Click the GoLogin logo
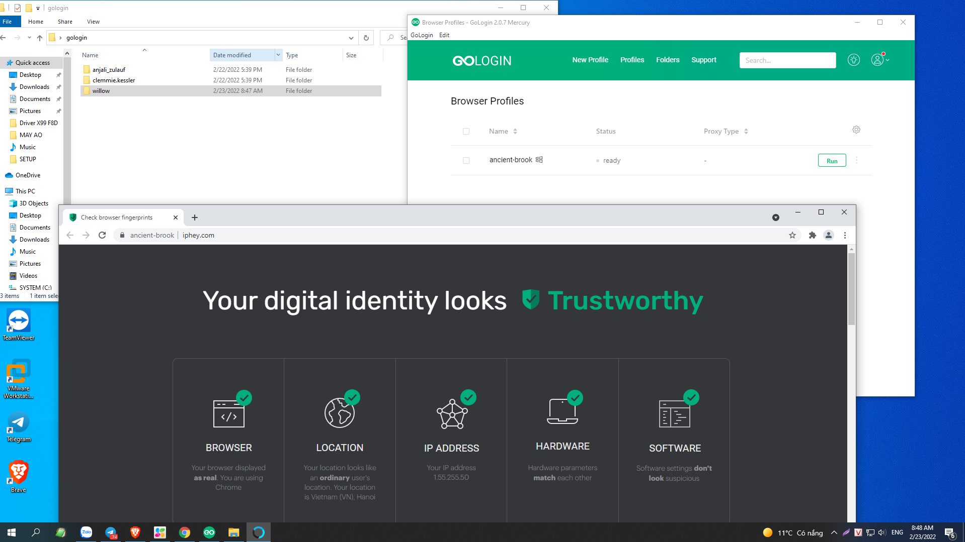This screenshot has width=965, height=542. pos(481,60)
